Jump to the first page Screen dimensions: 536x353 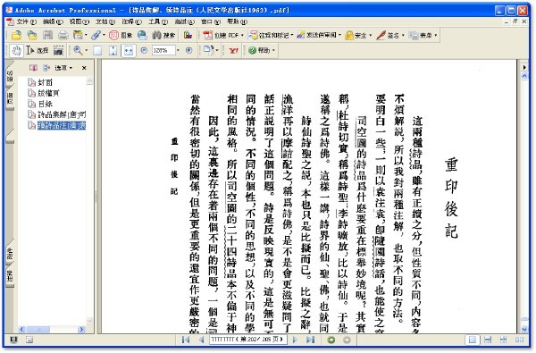point(186,340)
